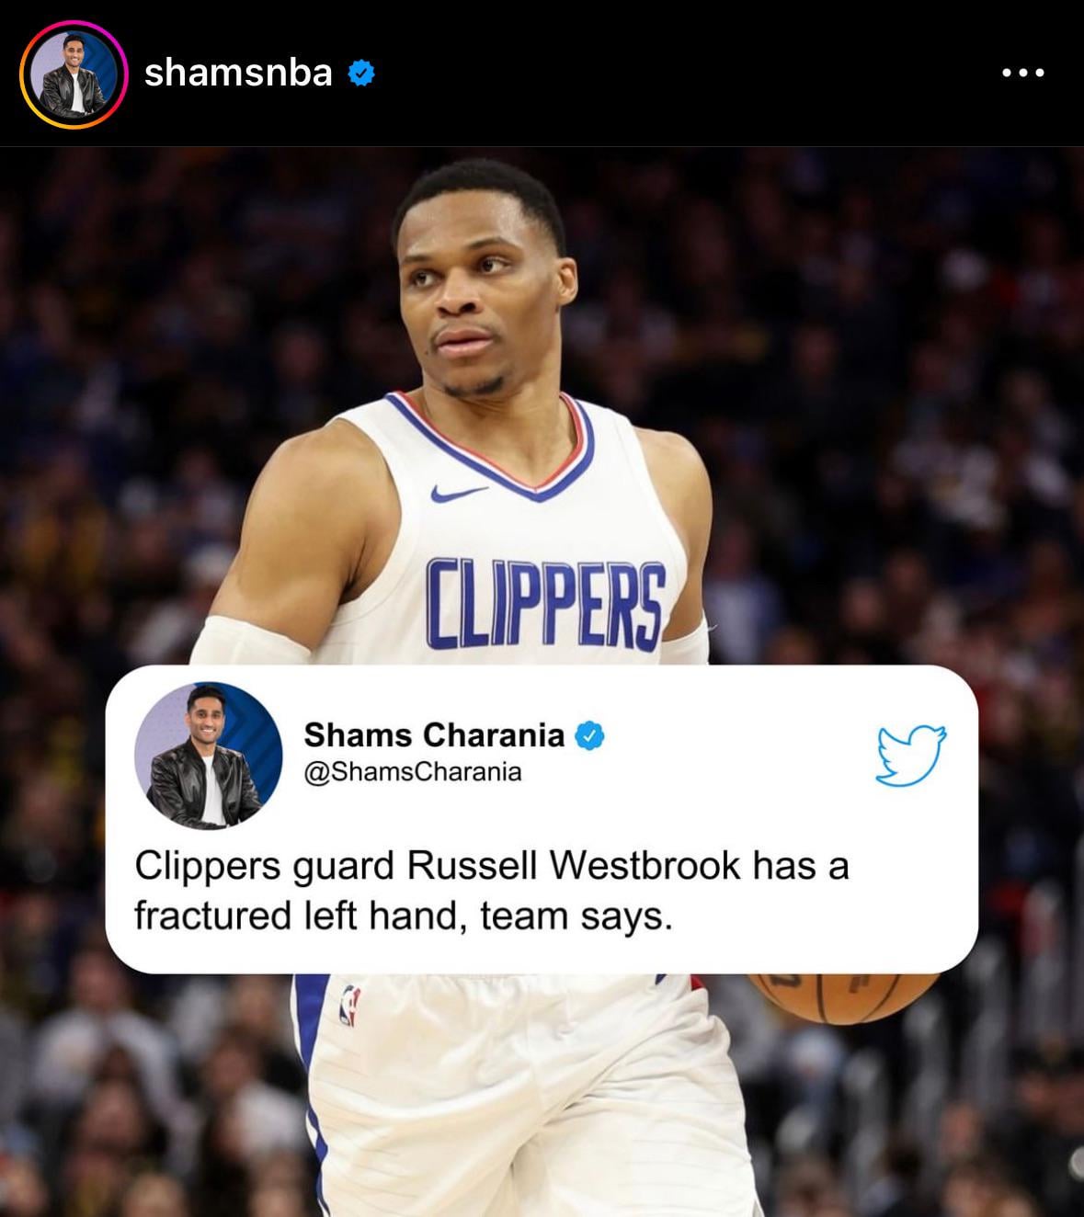Screen dimensions: 1084x1217
Task: Tap the shamsnba username
Action: tap(238, 72)
